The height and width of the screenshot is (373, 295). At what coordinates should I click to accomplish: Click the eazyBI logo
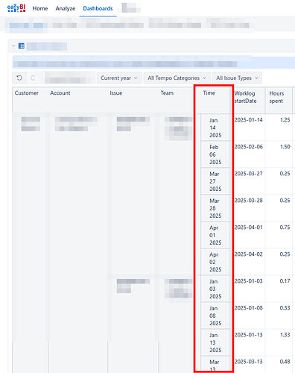(x=16, y=8)
